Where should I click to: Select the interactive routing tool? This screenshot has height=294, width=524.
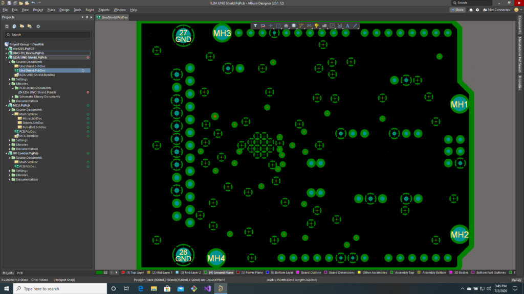(x=301, y=26)
